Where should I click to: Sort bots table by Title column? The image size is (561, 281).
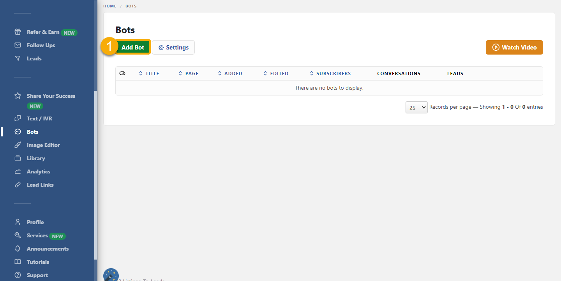click(149, 73)
